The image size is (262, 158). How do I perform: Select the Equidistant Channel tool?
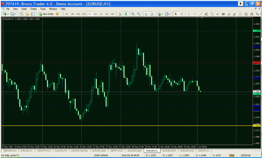(x=206, y=14)
